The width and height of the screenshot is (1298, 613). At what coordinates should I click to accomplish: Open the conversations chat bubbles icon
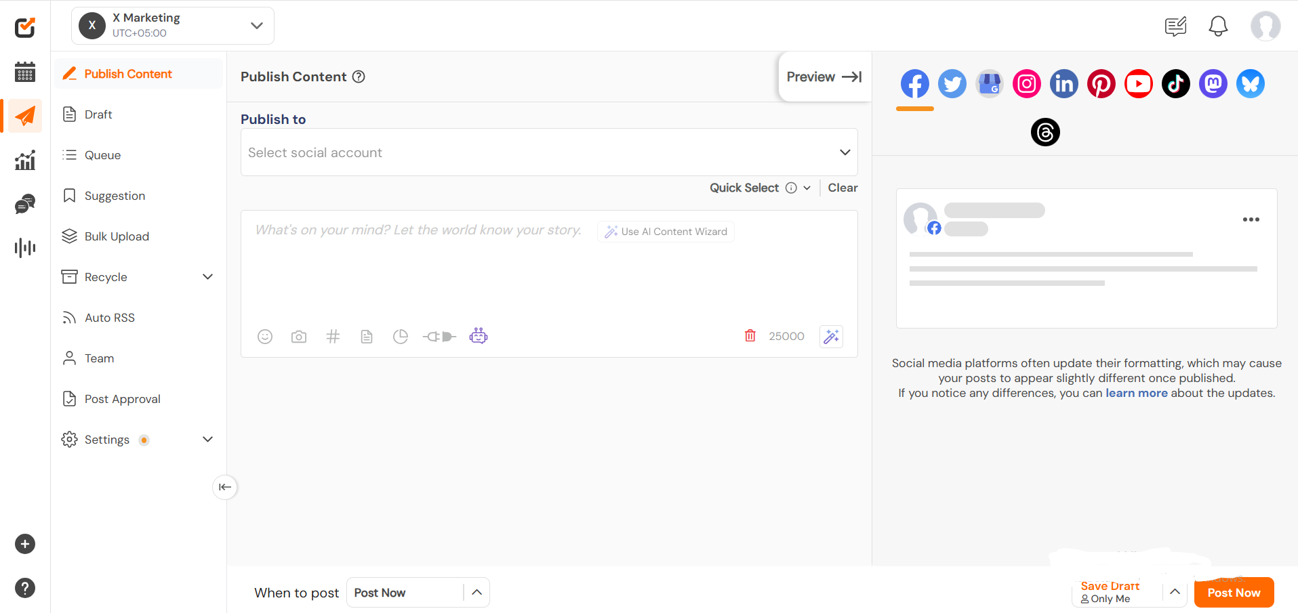pos(25,204)
